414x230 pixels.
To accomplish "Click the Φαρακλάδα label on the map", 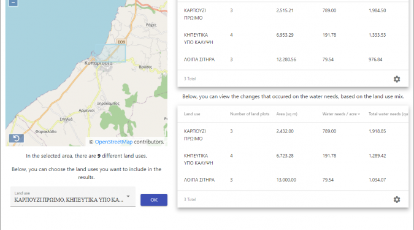I will click(45, 131).
